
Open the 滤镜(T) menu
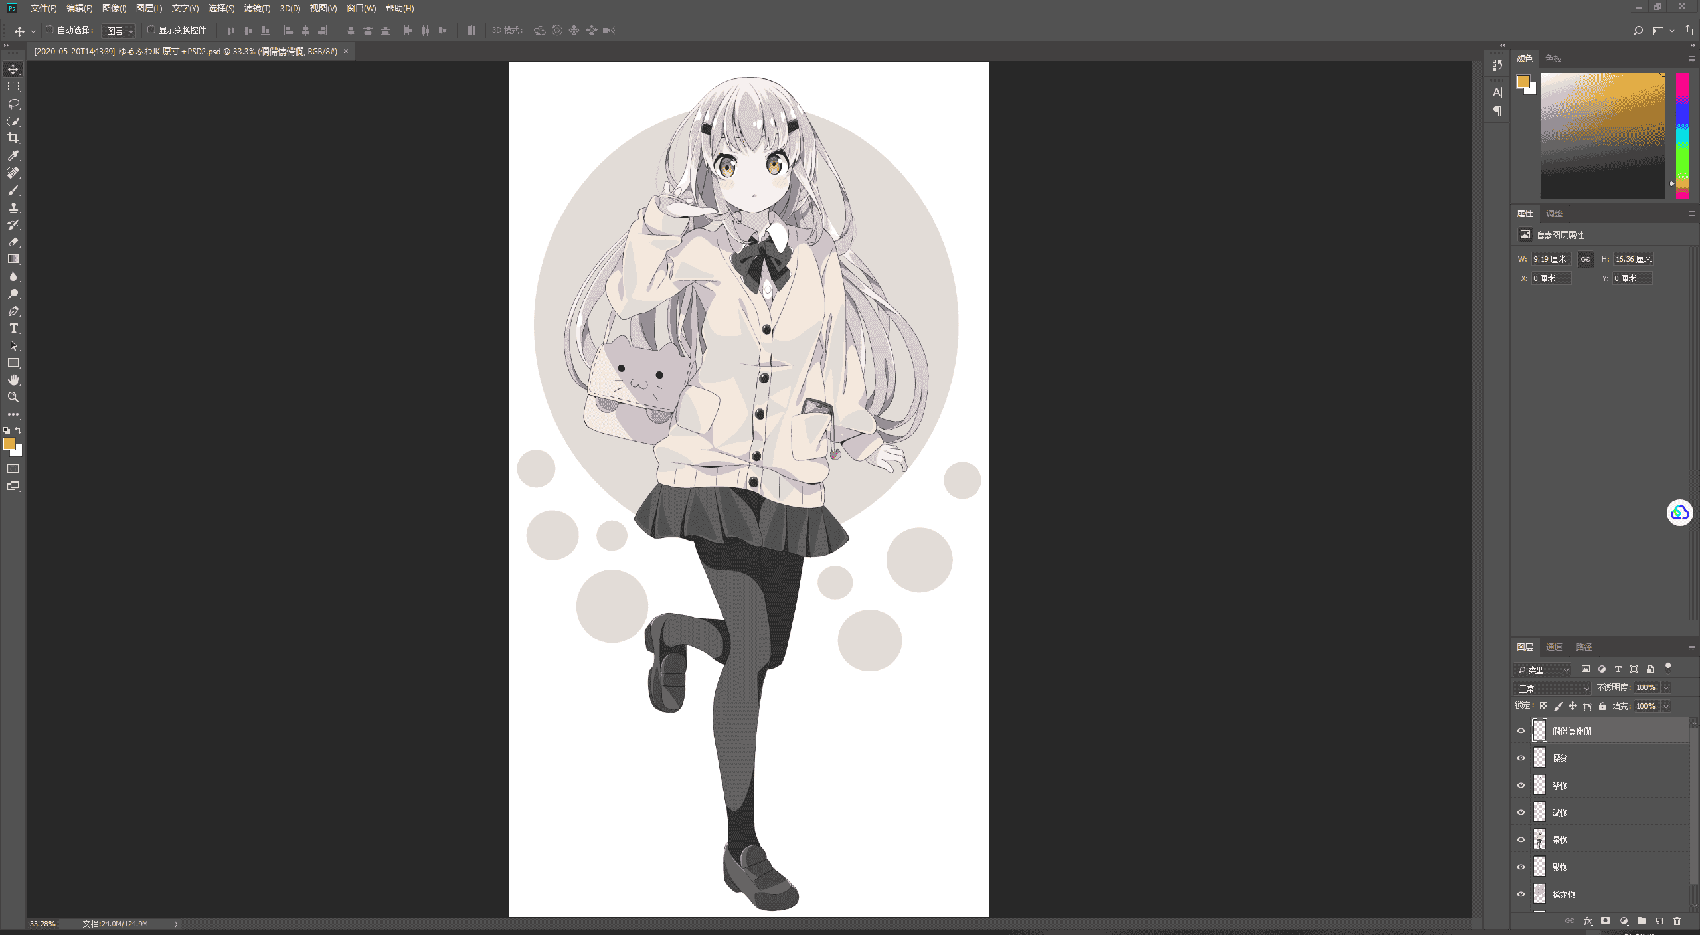pyautogui.click(x=257, y=8)
